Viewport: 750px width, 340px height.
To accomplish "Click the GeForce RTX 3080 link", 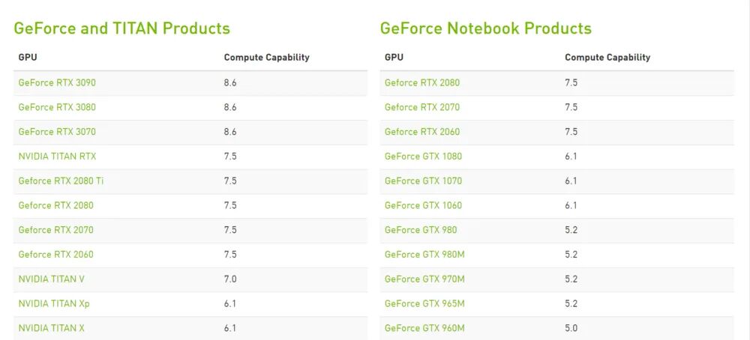I will 57,107.
